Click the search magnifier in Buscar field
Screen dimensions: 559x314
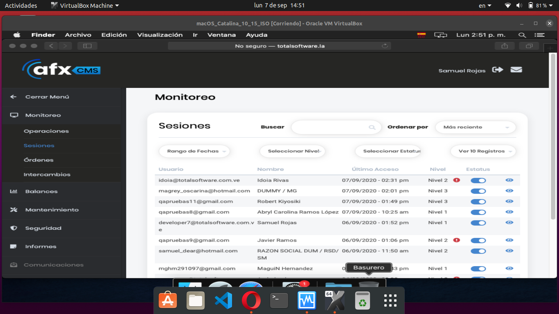coord(372,128)
